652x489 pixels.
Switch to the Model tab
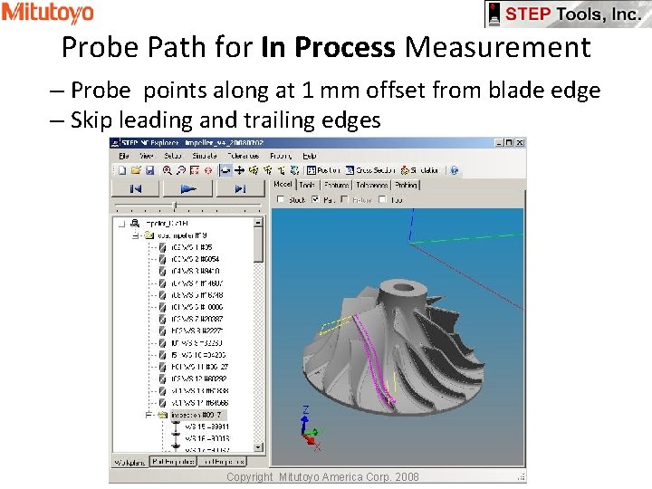tap(283, 184)
